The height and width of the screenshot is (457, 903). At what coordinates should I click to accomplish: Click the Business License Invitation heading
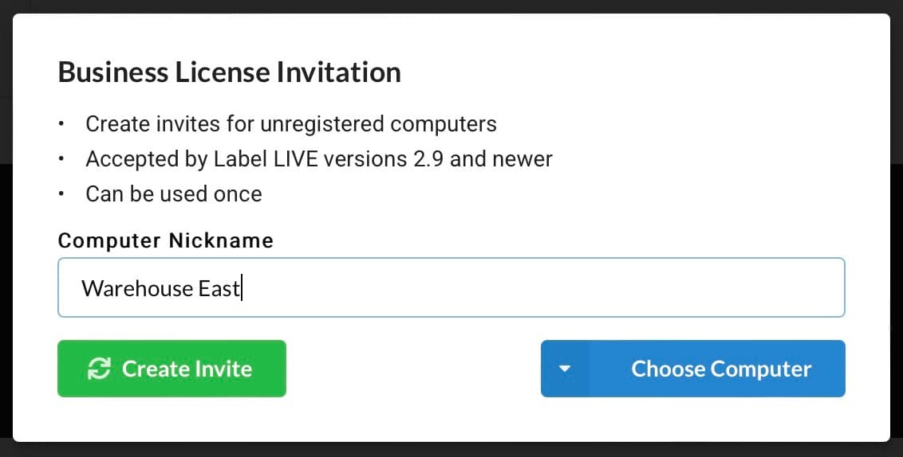point(230,72)
